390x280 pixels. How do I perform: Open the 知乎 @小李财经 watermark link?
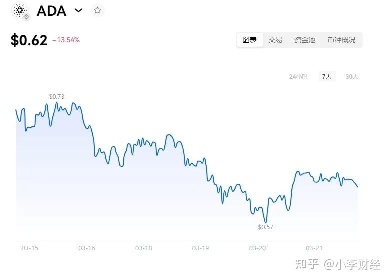[338, 264]
